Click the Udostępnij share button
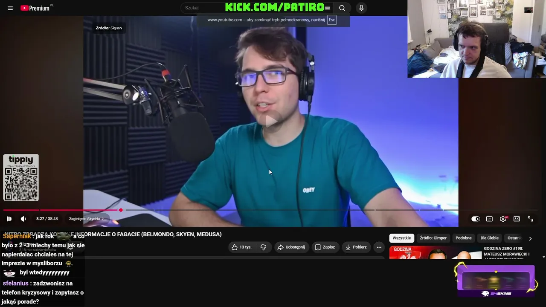 tap(291, 247)
